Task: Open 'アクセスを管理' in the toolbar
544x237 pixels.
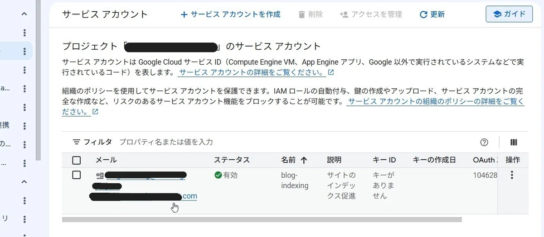Action: coord(371,14)
